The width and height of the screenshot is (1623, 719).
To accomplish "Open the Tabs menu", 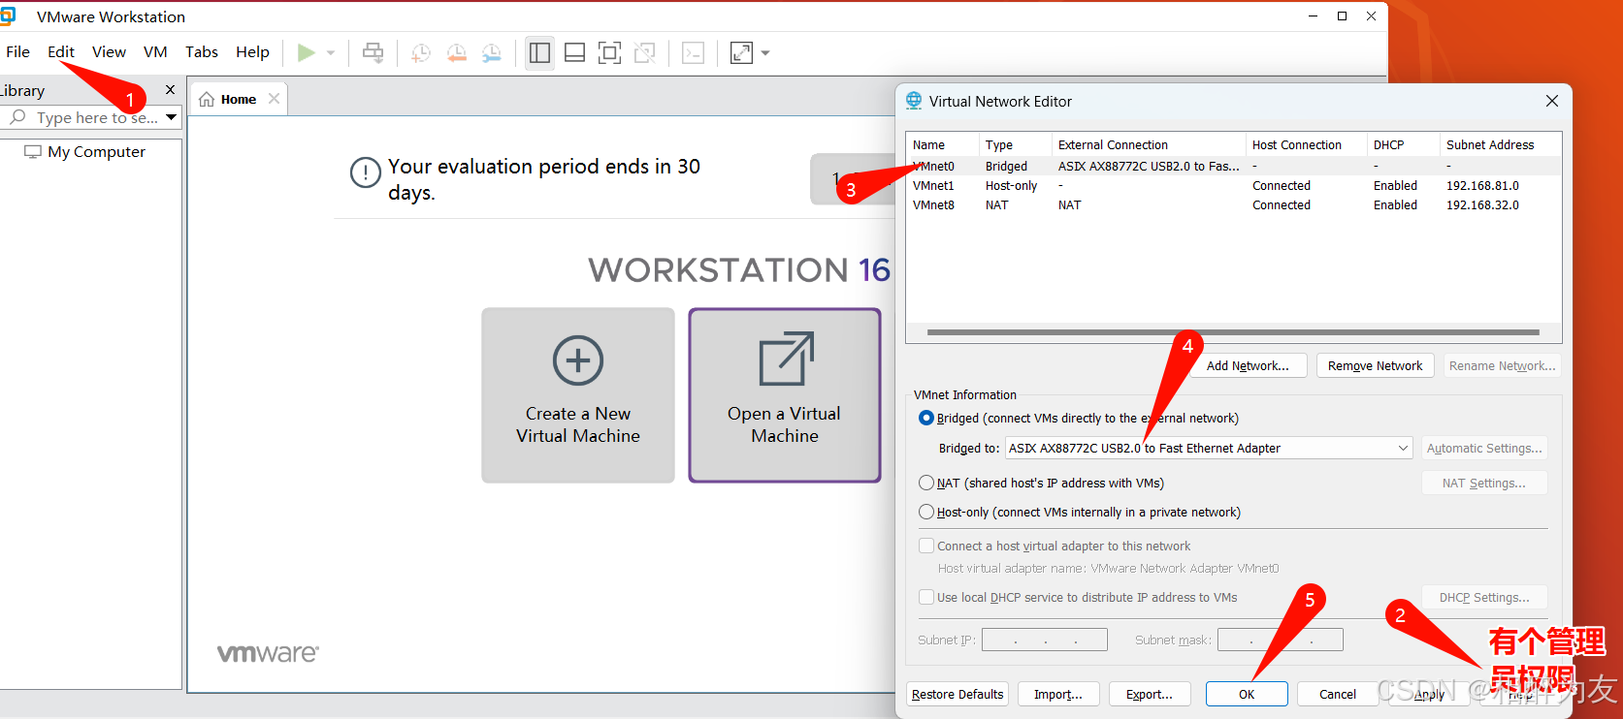I will [x=202, y=52].
